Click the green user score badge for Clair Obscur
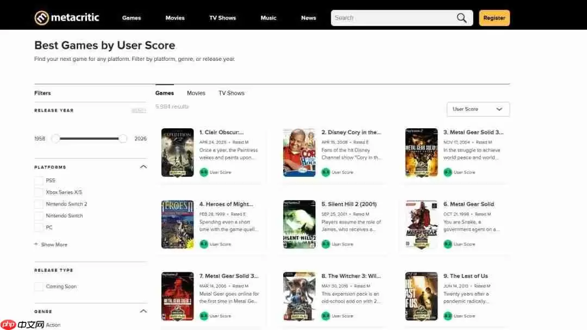The height and width of the screenshot is (330, 587). tap(204, 172)
